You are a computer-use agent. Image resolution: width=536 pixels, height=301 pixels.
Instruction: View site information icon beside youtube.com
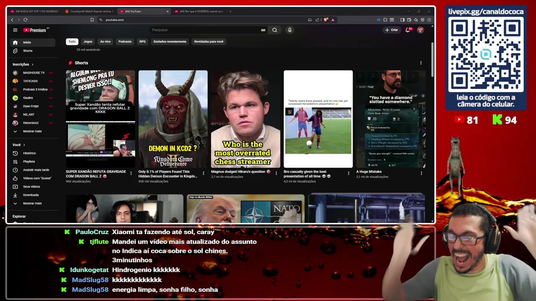pyautogui.click(x=100, y=20)
